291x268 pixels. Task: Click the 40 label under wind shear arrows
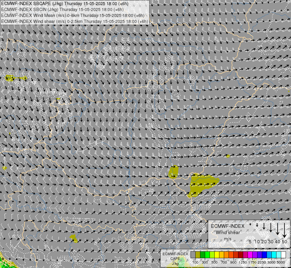coord(278,241)
